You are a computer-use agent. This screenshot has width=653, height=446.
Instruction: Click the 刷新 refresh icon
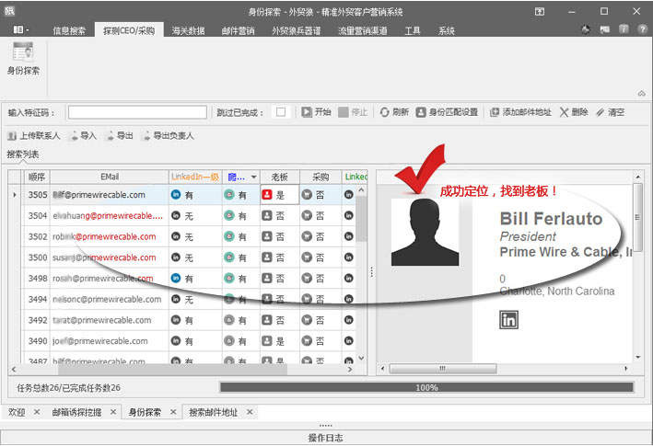click(385, 112)
